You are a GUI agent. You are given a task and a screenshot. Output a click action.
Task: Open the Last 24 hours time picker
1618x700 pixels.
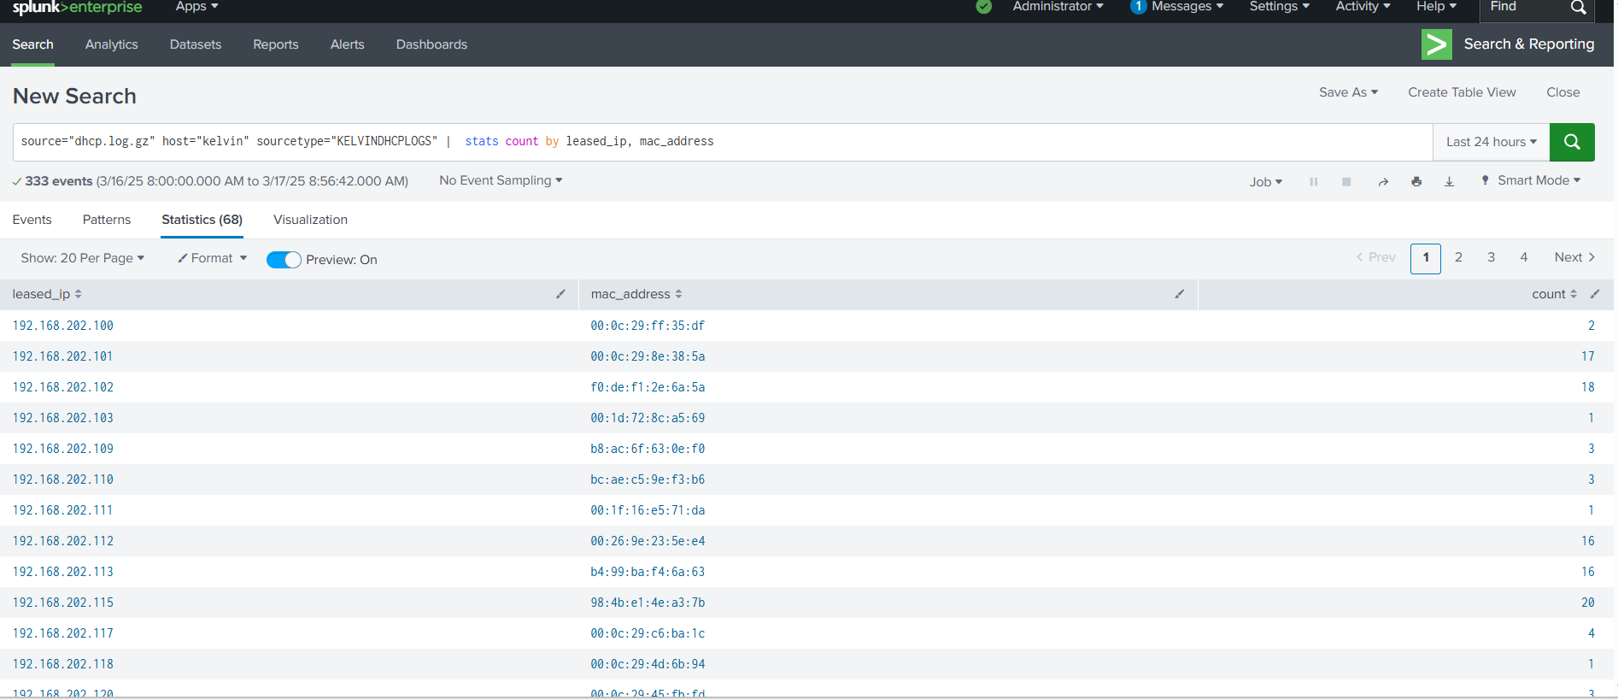pyautogui.click(x=1492, y=142)
